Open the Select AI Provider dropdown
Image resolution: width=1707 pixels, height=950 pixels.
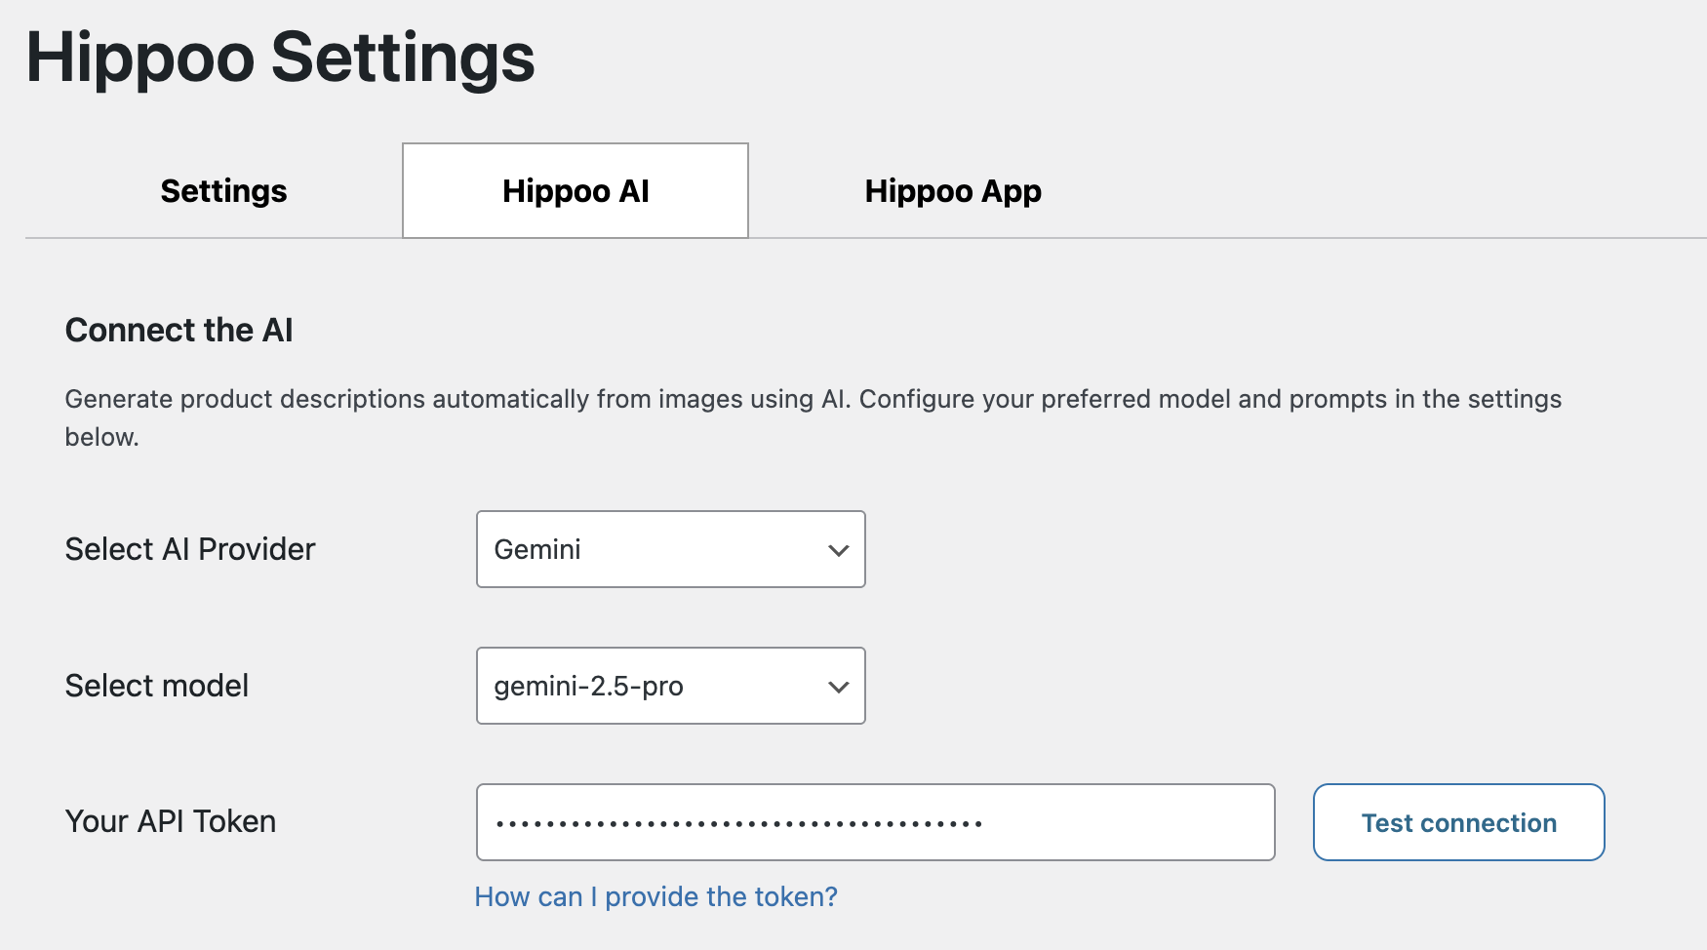click(x=670, y=549)
